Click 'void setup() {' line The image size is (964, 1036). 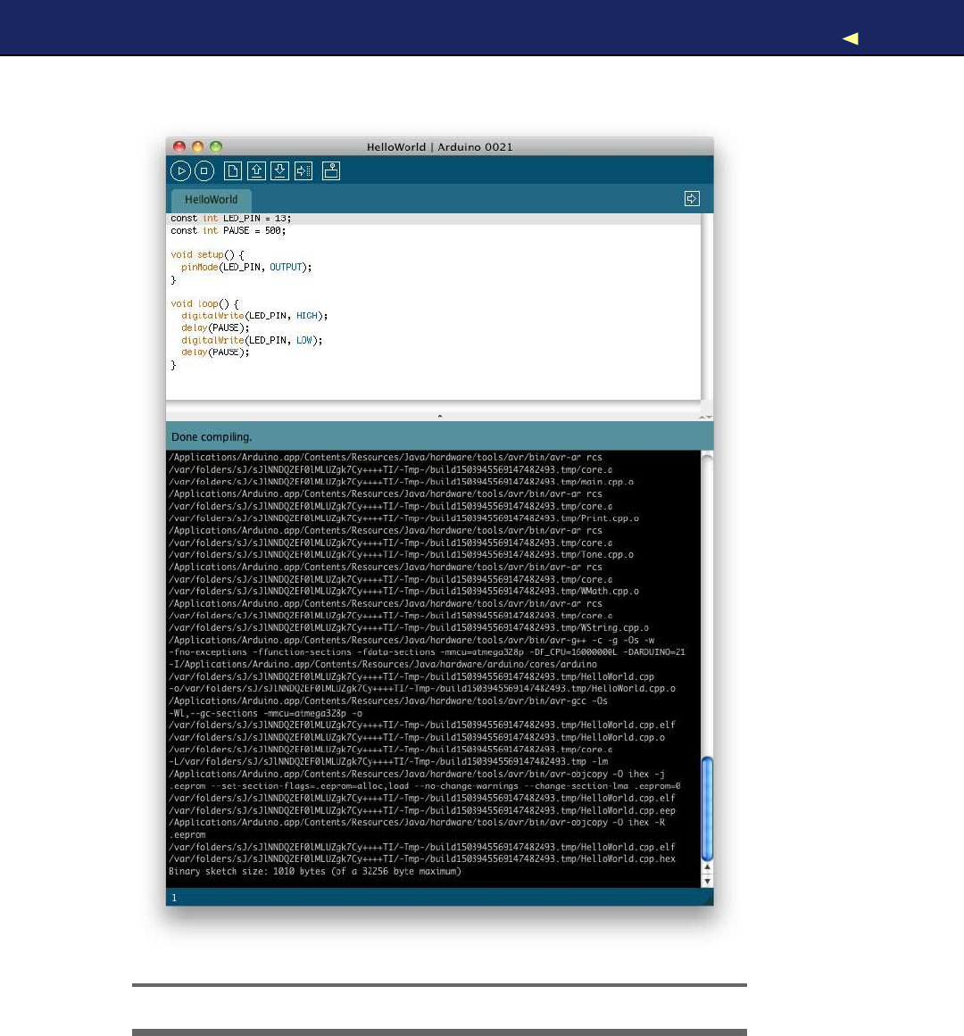pyautogui.click(x=207, y=255)
